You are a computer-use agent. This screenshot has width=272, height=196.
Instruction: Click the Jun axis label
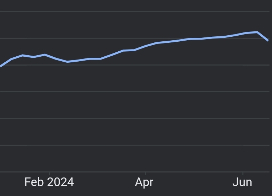tap(242, 182)
